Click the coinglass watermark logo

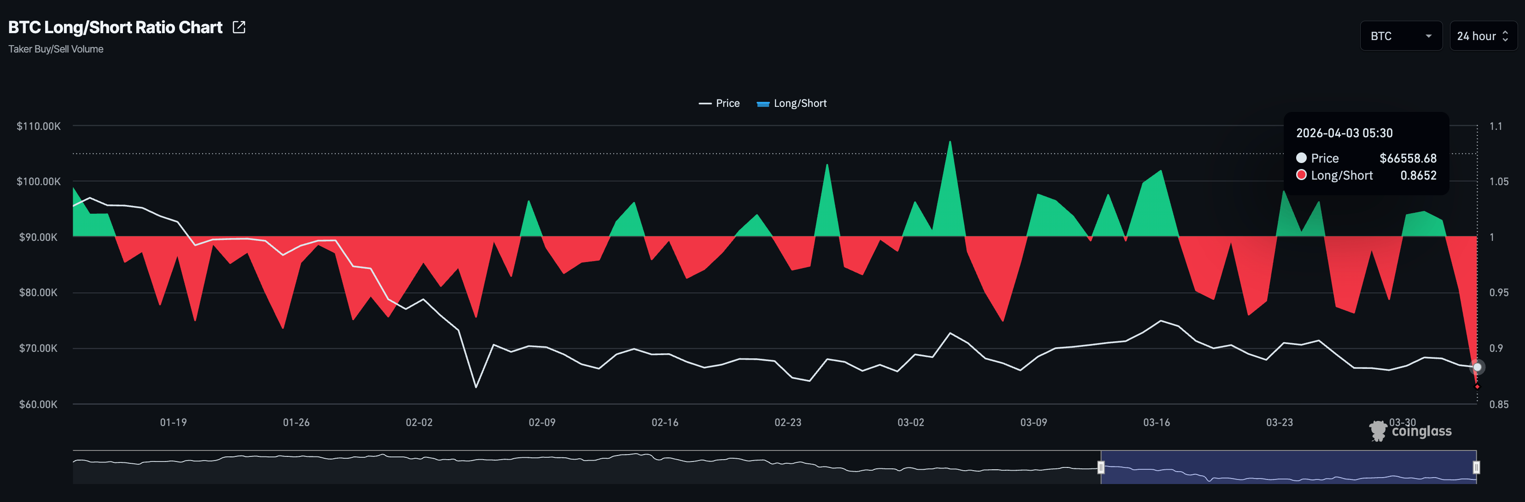coord(1411,431)
